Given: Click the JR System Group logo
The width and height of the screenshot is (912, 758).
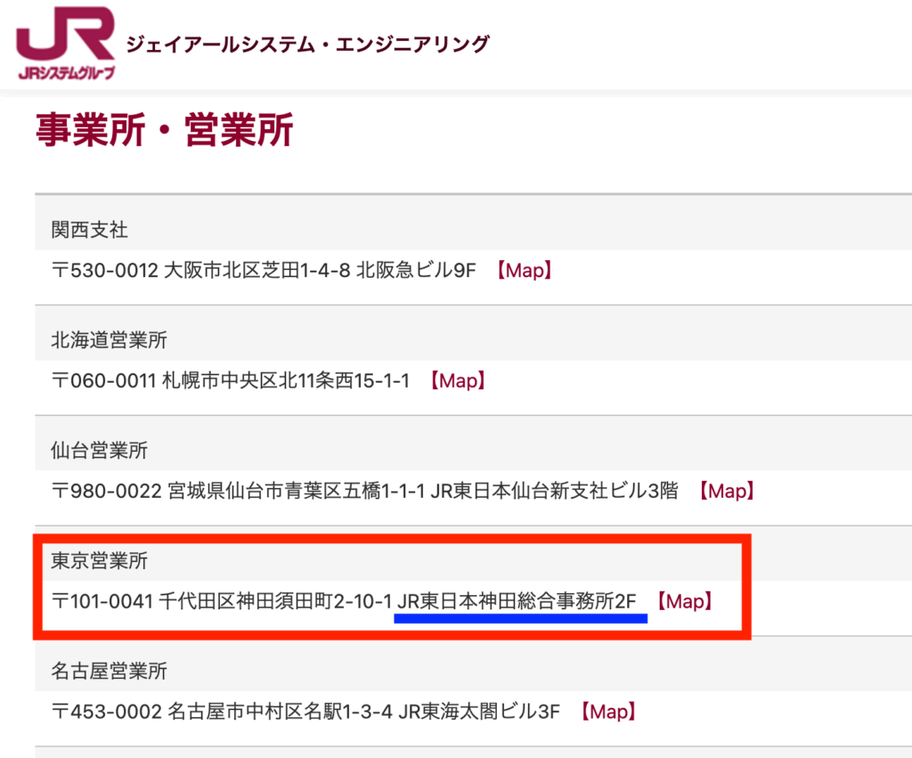Looking at the screenshot, I should pos(66,44).
